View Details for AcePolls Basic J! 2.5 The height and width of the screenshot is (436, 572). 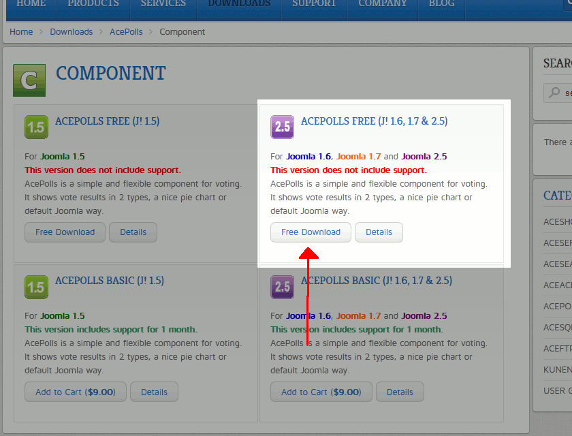pyautogui.click(x=400, y=392)
